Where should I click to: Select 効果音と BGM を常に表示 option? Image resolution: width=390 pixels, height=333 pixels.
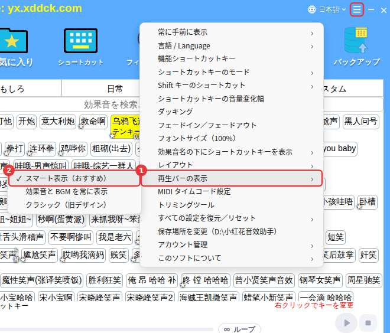(74, 192)
